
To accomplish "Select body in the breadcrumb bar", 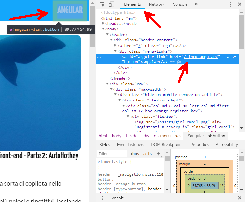I will coord(117,136).
